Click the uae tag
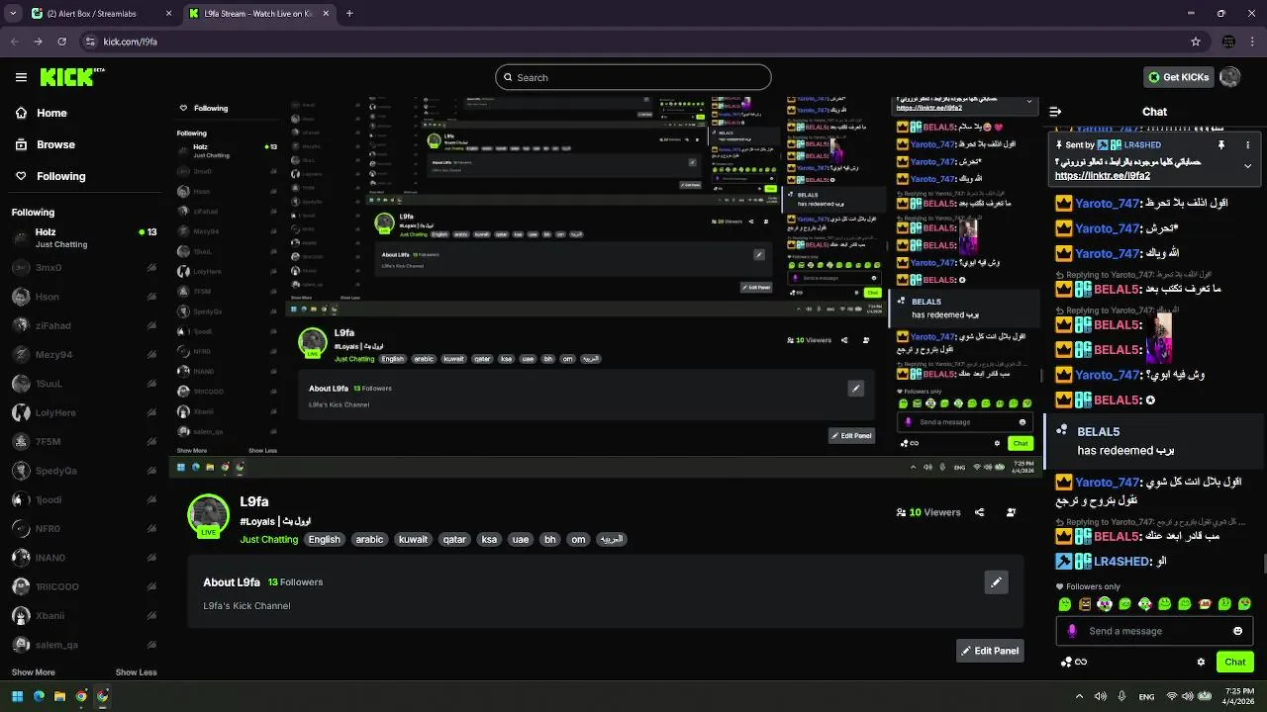1267x712 pixels. [520, 539]
